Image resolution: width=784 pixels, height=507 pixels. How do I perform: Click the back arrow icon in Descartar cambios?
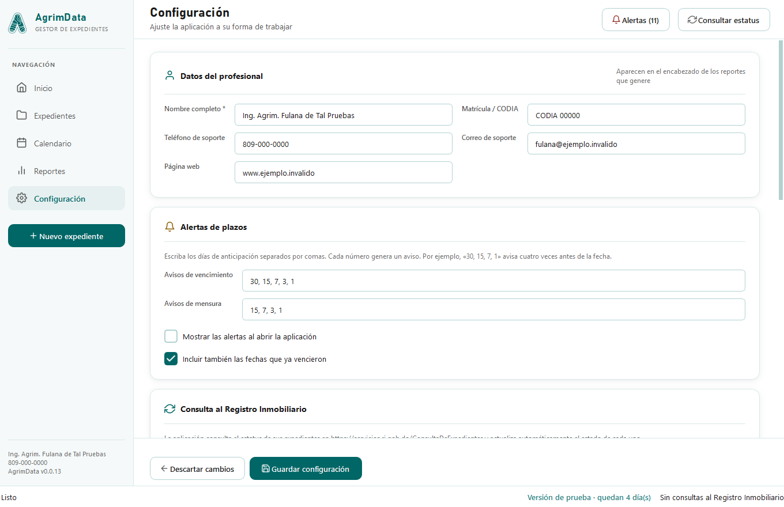pos(164,469)
